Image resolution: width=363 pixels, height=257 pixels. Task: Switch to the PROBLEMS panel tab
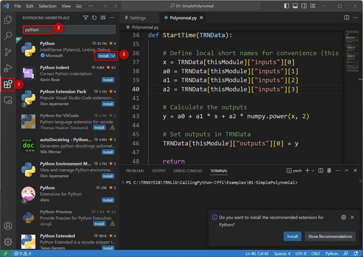tap(135, 171)
